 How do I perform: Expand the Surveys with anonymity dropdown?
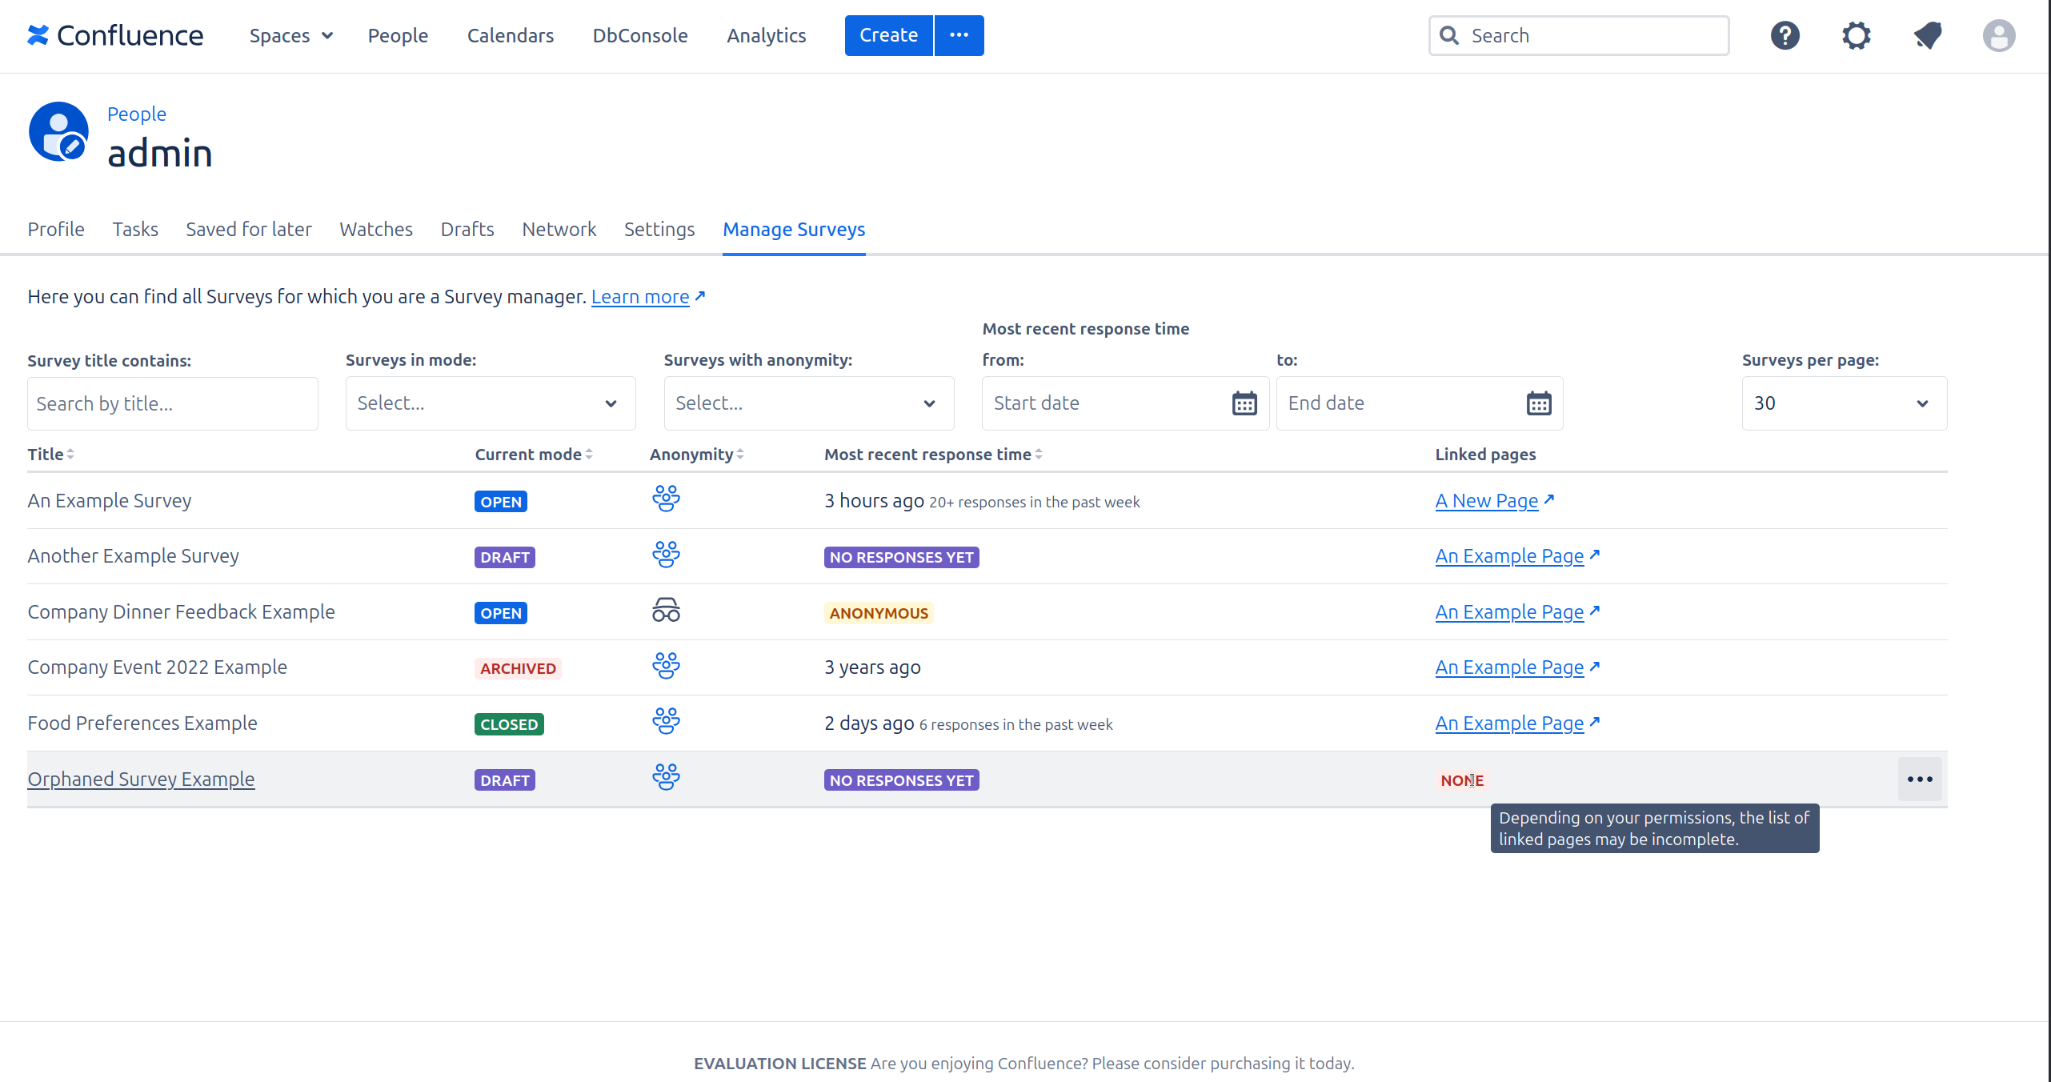point(808,403)
